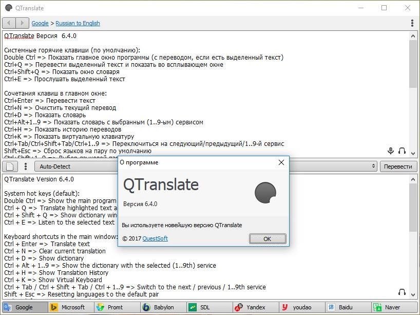
Task: Start voice input with the microphone icon
Action: click(391, 151)
